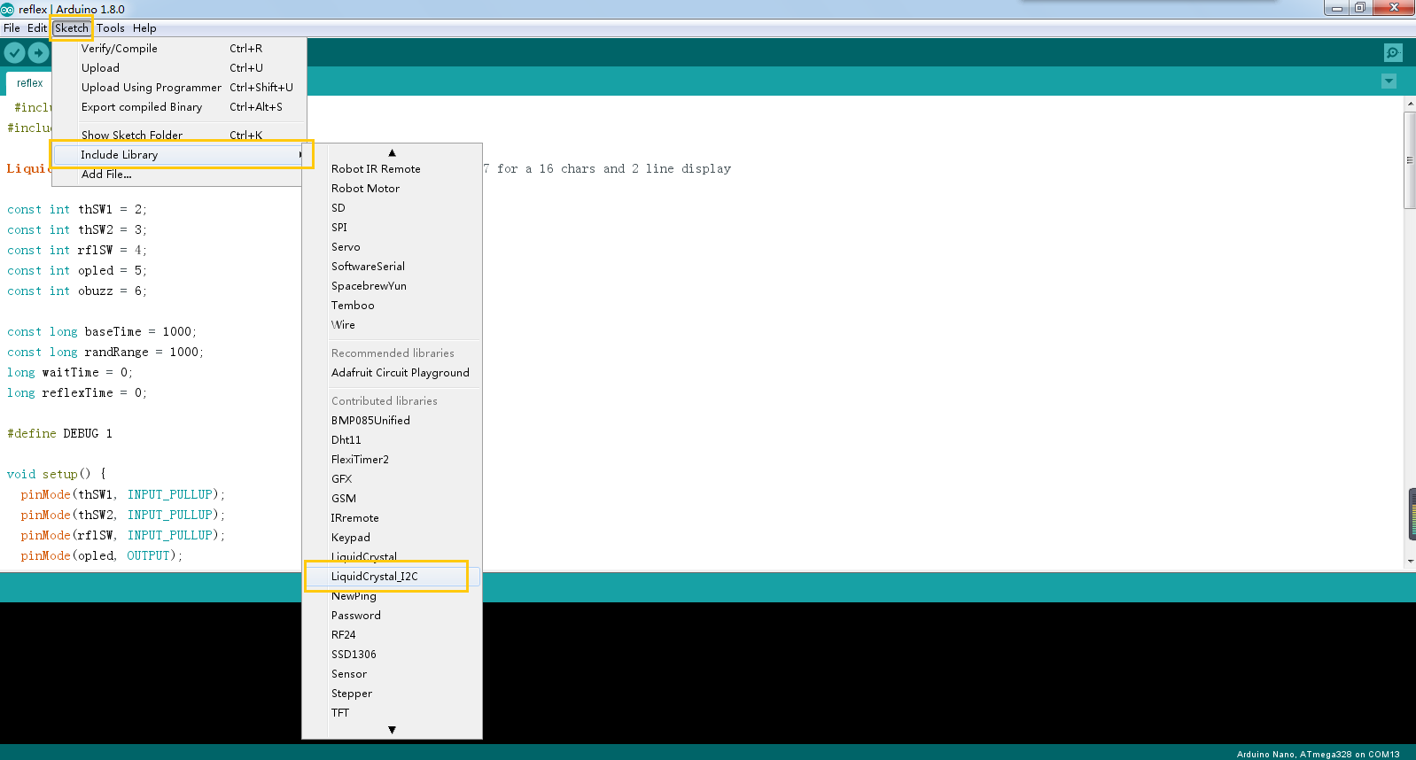
Task: Click the editor scrollbar up arrow
Action: [1410, 104]
